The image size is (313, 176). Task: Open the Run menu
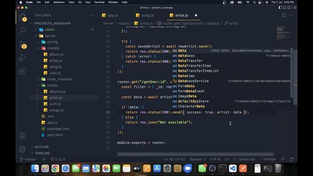[88, 2]
